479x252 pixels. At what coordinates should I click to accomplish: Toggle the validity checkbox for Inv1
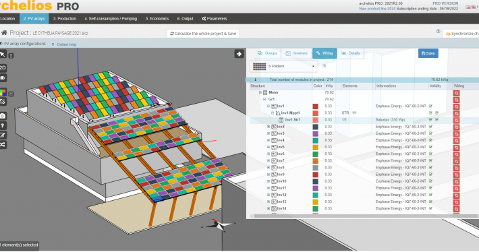click(x=430, y=106)
